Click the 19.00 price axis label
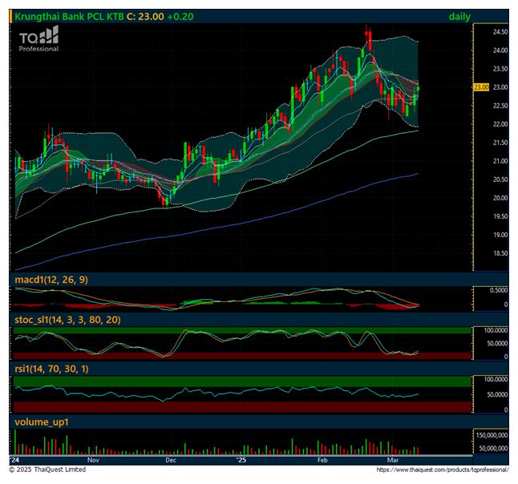The height and width of the screenshot is (484, 518). tap(500, 236)
